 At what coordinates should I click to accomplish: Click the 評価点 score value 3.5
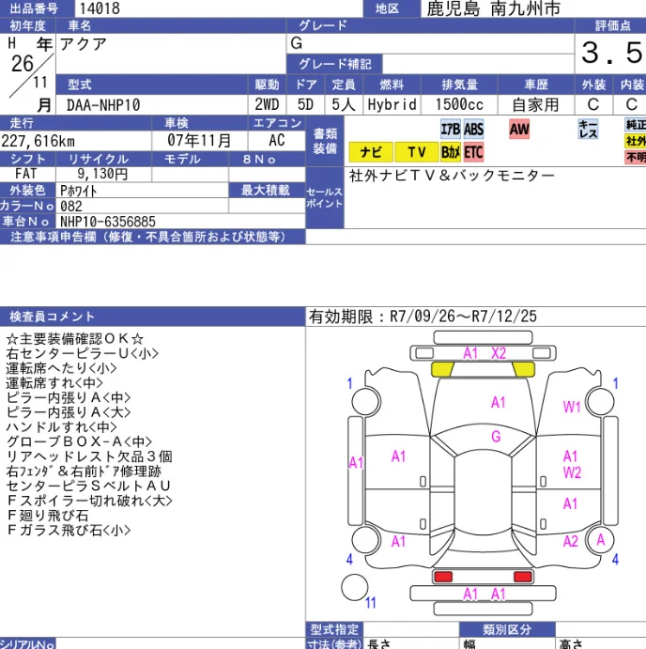pos(610,53)
